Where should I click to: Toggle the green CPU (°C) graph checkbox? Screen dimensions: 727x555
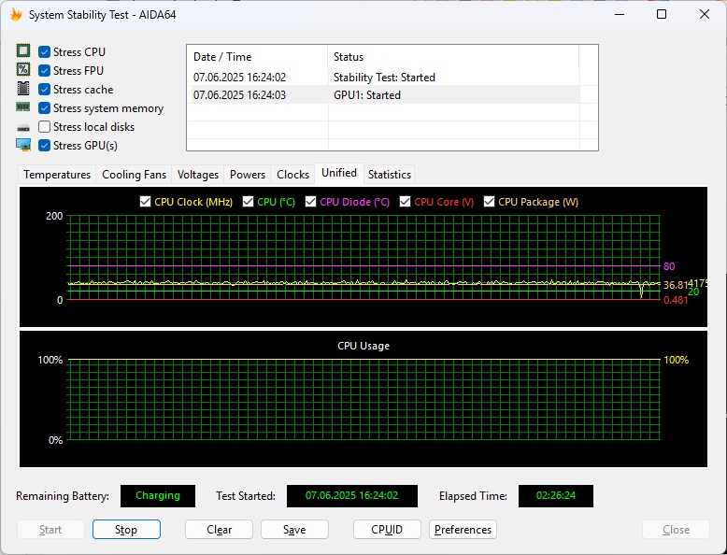(x=248, y=202)
